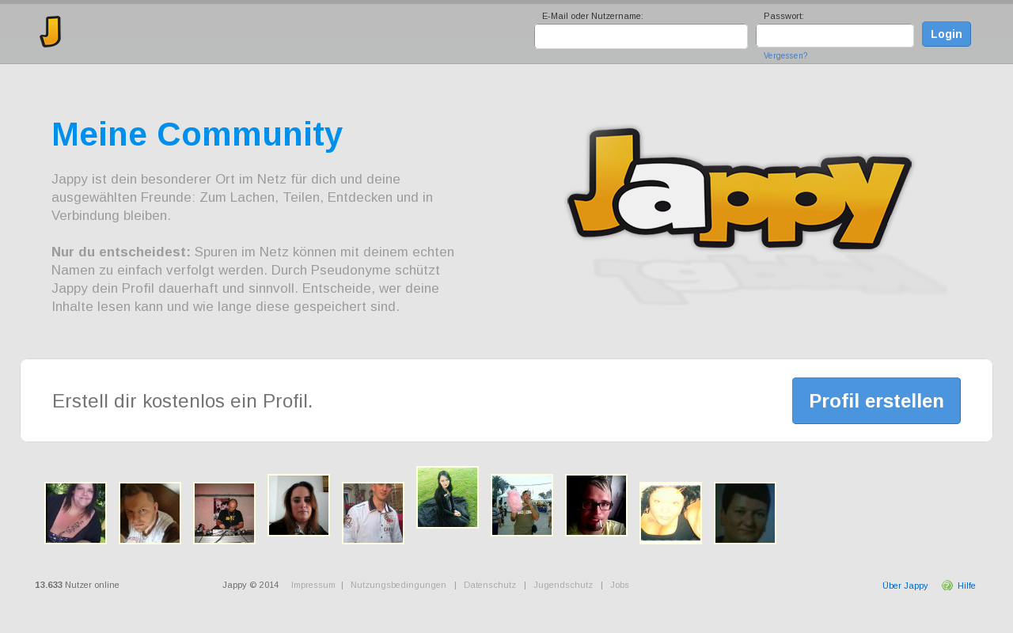Open second profile photo of bearded man

pyautogui.click(x=150, y=514)
